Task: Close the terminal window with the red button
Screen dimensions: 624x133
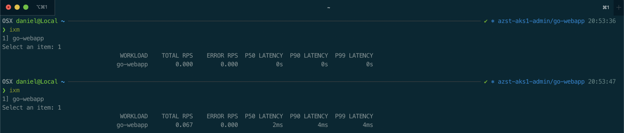Action: (x=9, y=7)
